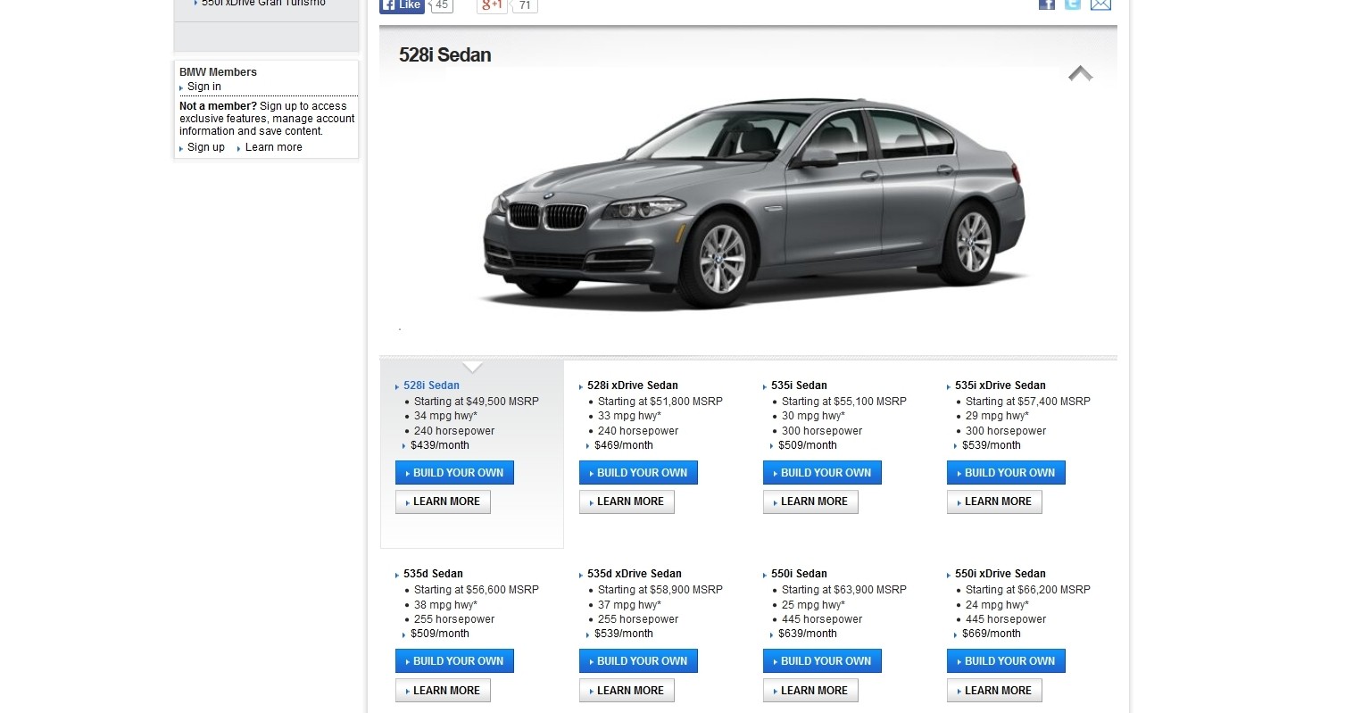Click Learn More for 550i xDrive Sedan

994,691
